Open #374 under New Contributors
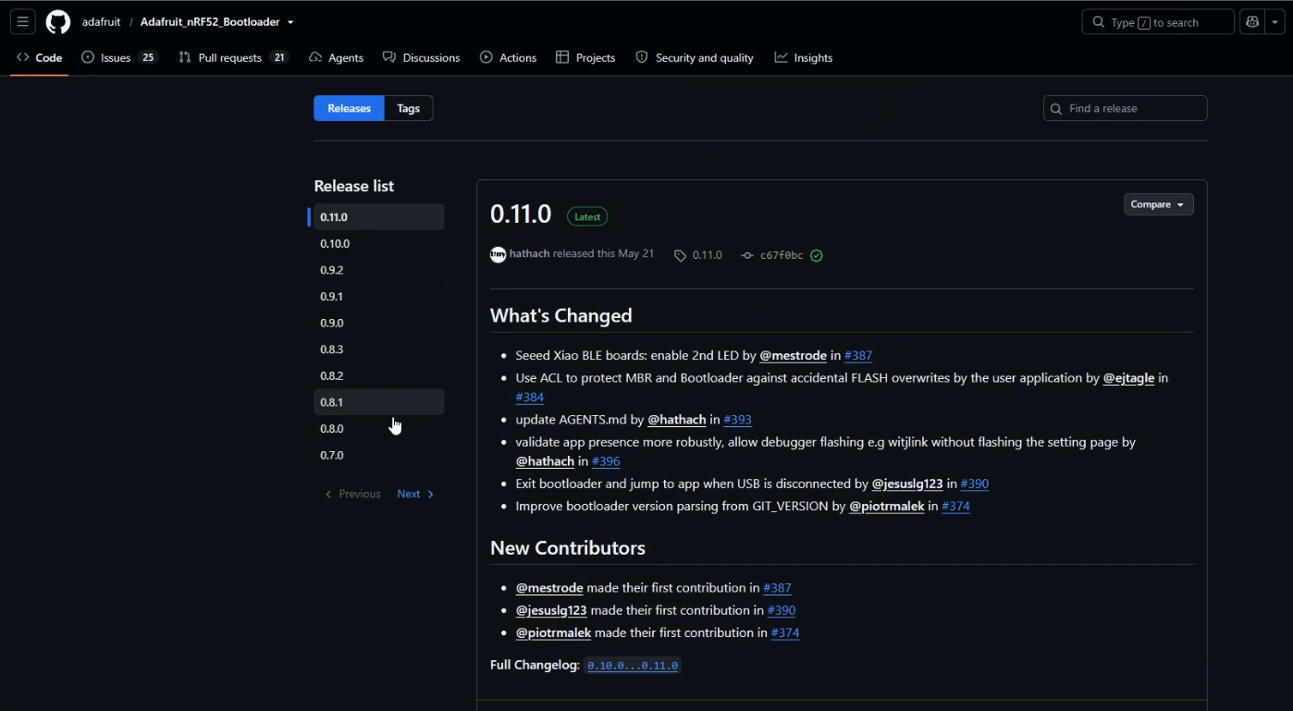Image resolution: width=1293 pixels, height=711 pixels. 785,633
